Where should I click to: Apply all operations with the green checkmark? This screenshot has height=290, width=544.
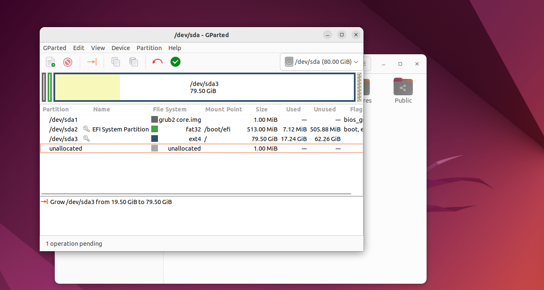(x=175, y=62)
